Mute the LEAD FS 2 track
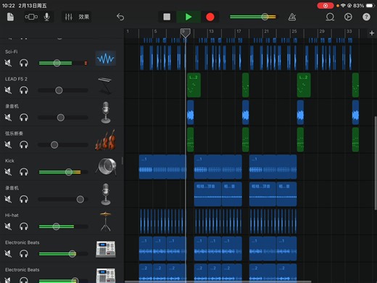The height and width of the screenshot is (283, 377). (8, 91)
